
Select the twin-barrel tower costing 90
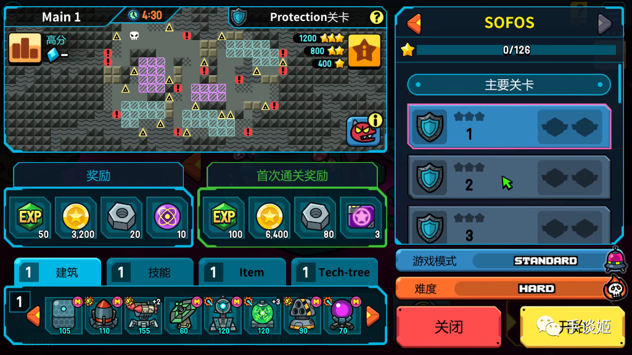click(x=302, y=316)
